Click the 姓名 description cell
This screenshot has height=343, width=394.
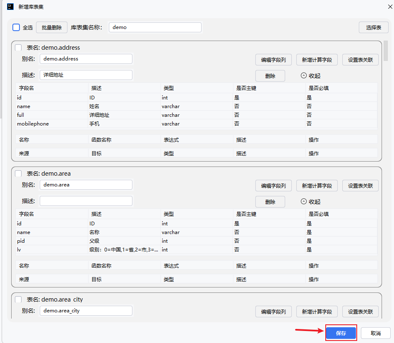(124, 106)
